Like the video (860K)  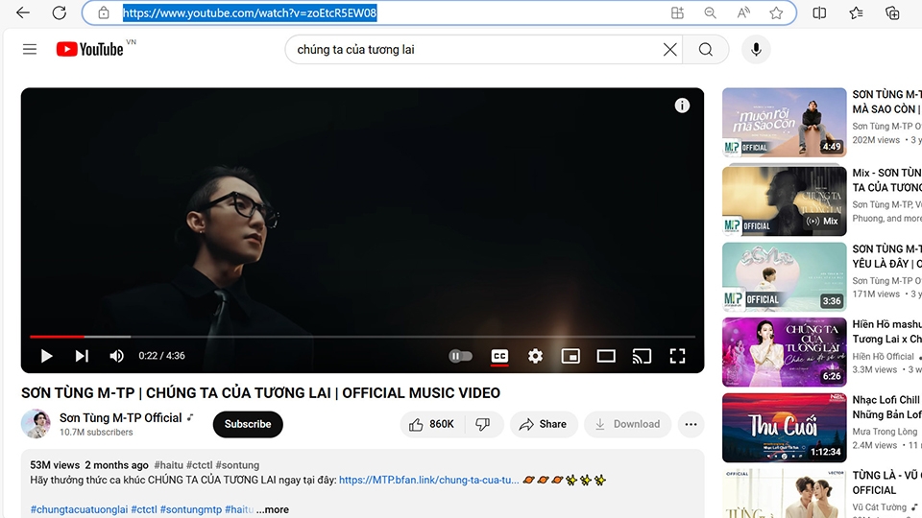pos(432,424)
